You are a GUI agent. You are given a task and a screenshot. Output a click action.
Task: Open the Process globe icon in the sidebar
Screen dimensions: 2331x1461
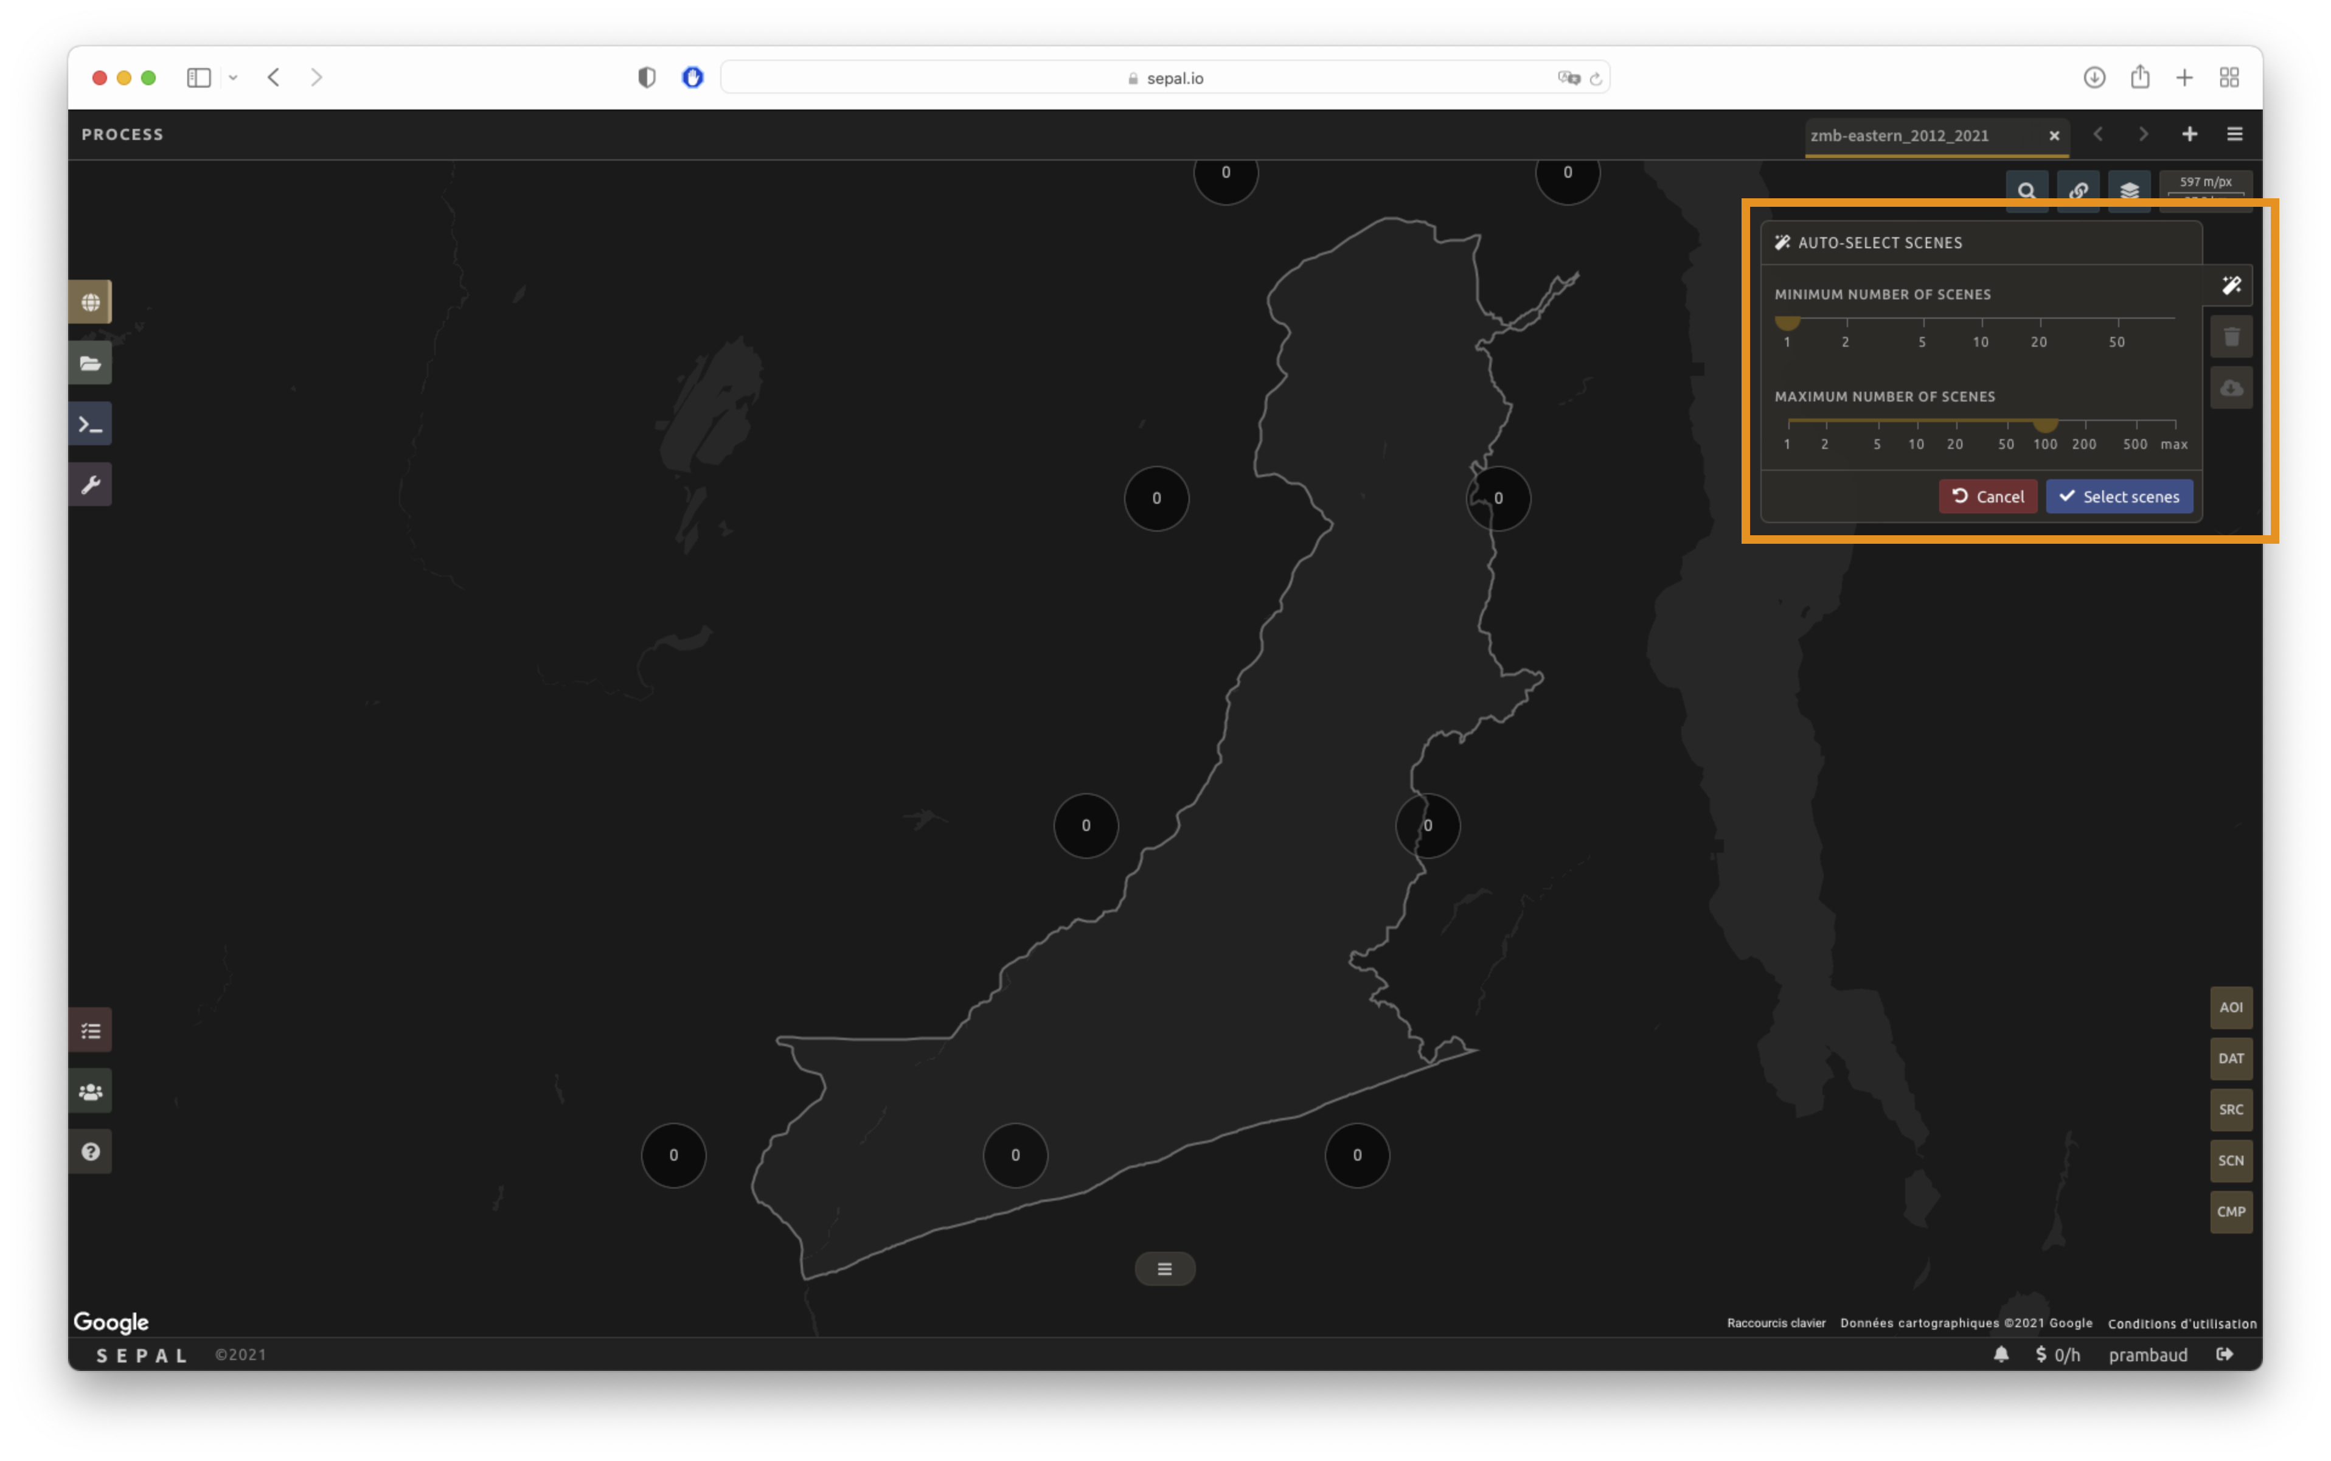pos(90,302)
